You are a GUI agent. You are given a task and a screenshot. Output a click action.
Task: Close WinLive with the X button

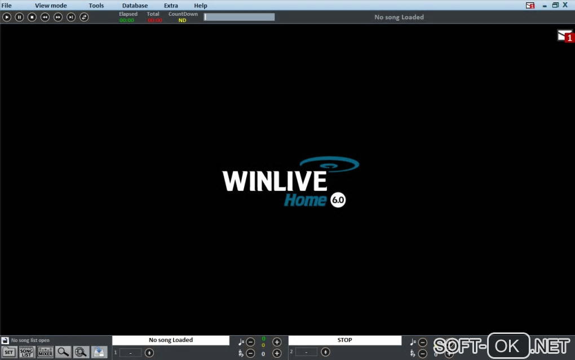[565, 5]
